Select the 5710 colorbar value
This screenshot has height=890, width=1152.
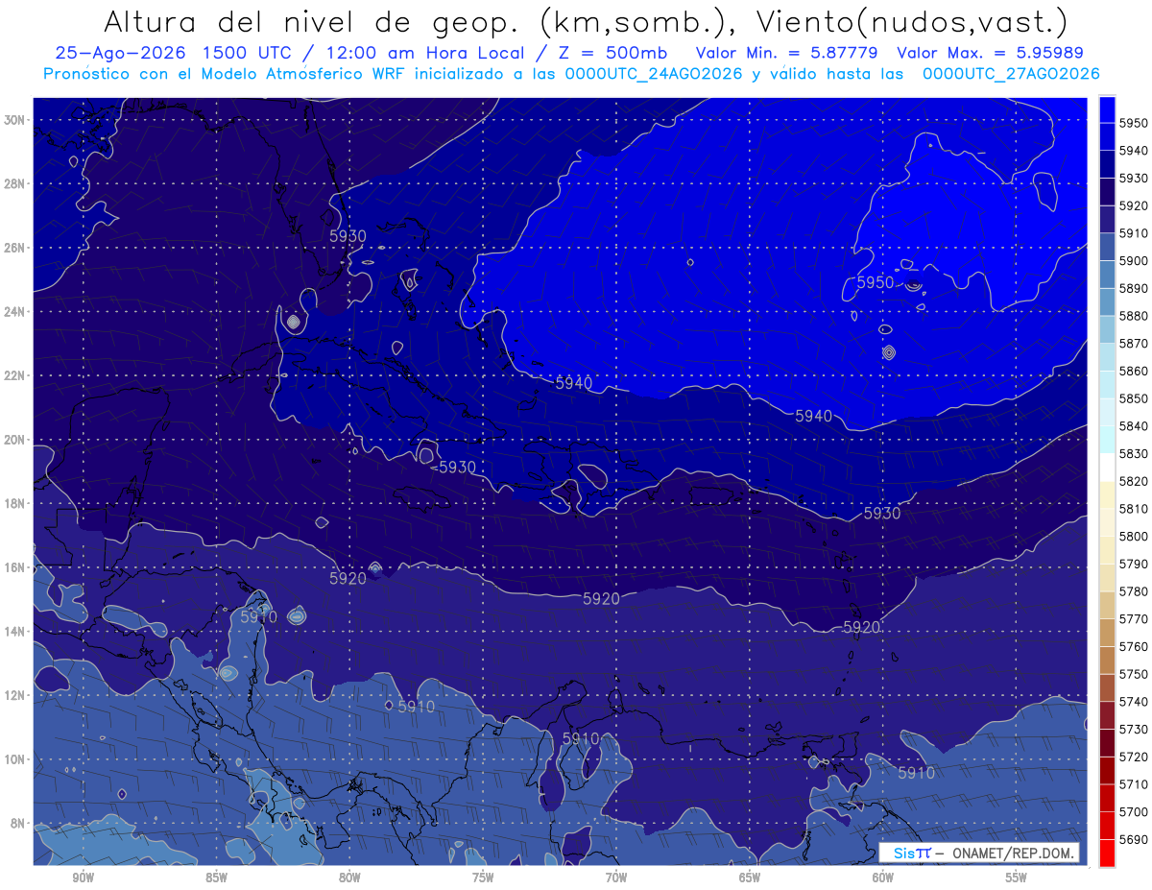[1133, 783]
